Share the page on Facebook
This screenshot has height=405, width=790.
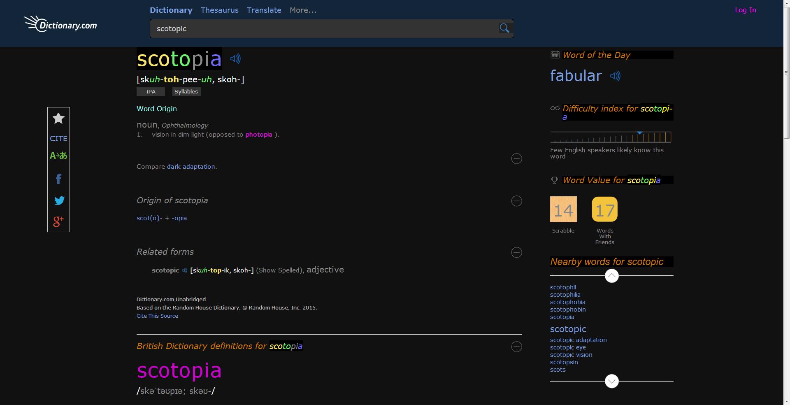point(58,179)
